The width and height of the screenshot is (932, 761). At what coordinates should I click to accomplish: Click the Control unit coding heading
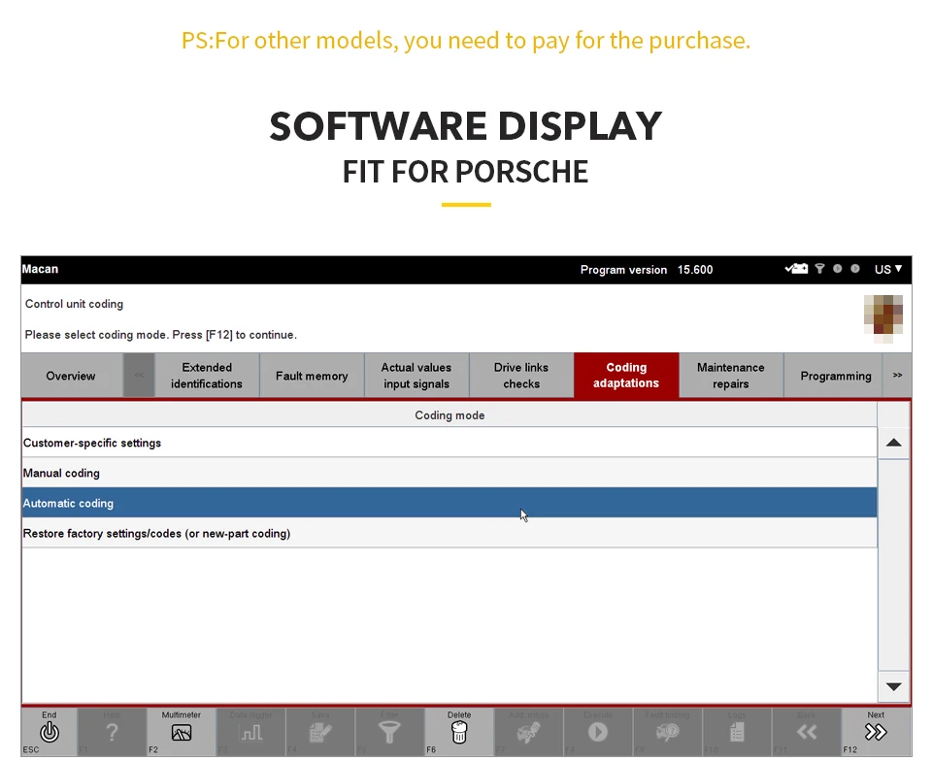tap(75, 304)
